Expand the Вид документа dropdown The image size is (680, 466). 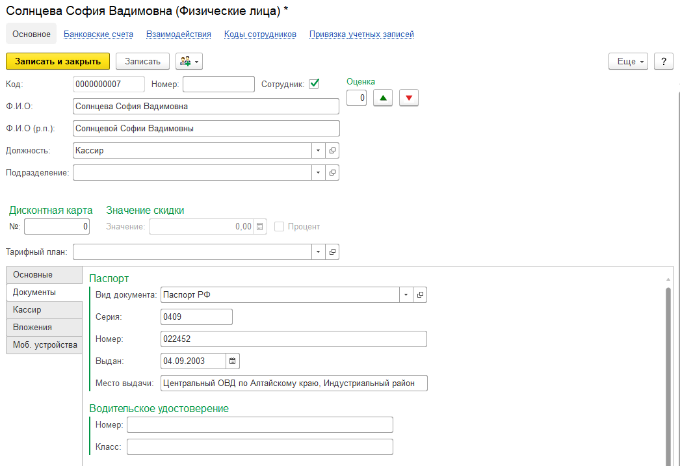(406, 295)
